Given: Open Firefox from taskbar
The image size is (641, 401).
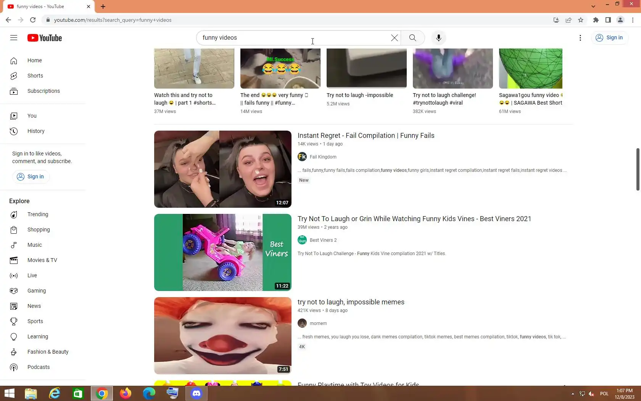Looking at the screenshot, I should [x=125, y=393].
